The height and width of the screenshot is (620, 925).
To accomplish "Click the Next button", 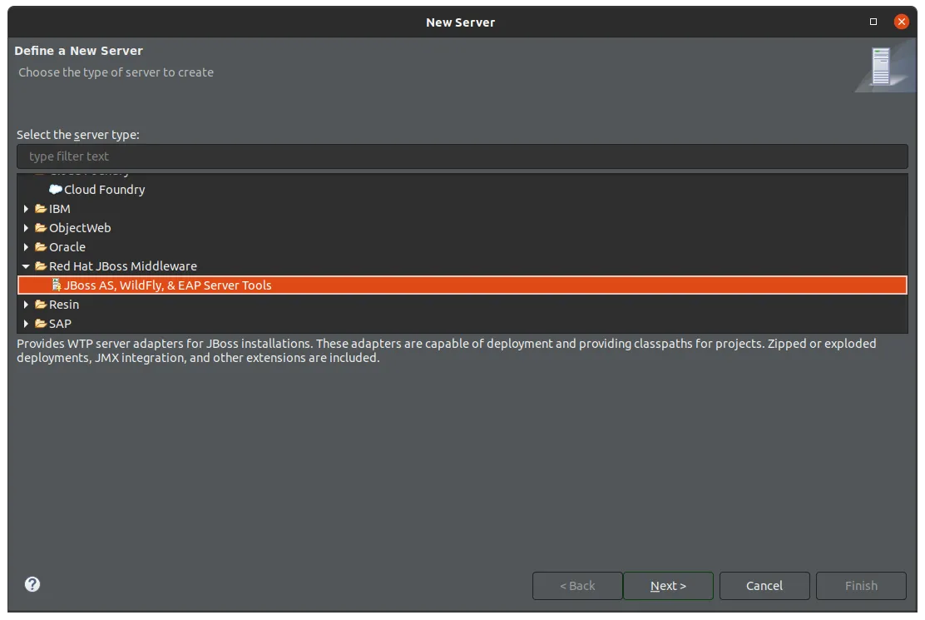I will click(669, 586).
